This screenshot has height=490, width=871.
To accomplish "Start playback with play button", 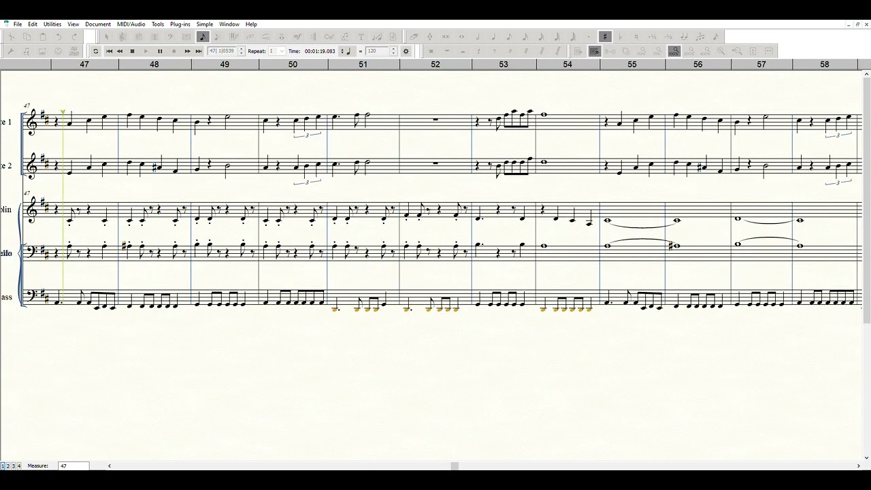I will [146, 51].
